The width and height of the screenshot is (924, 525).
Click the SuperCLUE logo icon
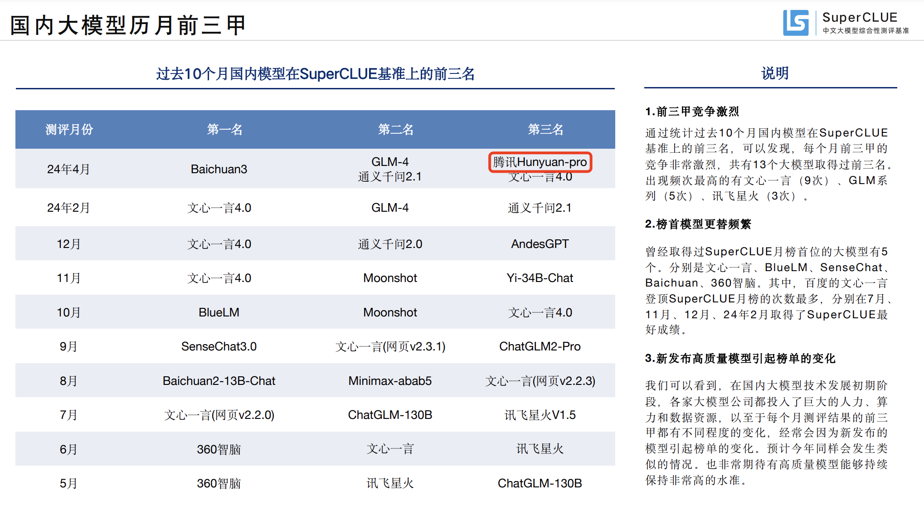point(796,23)
